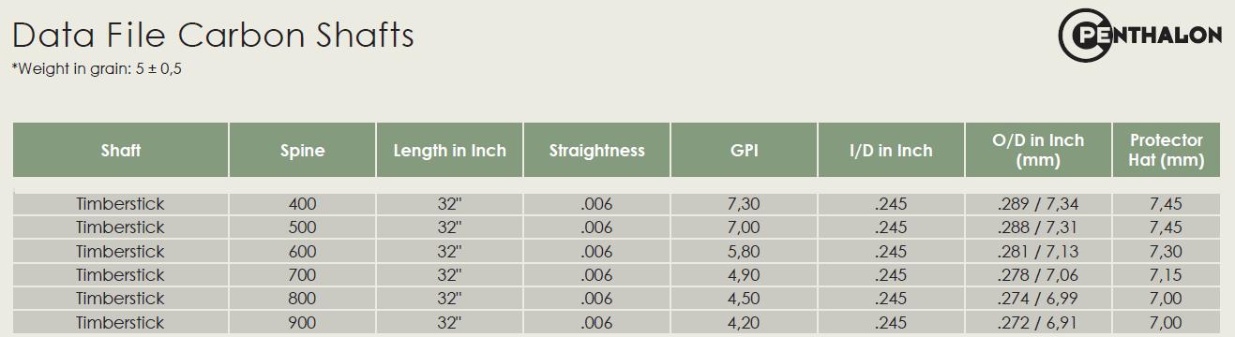This screenshot has width=1235, height=337.
Task: Select the .289 / 7,34 O/D cell
Action: (1038, 204)
